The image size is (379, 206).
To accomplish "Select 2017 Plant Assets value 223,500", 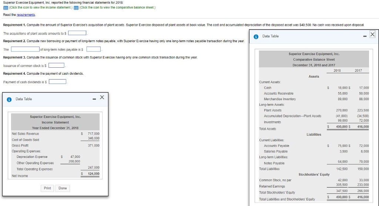I will 363,110.
